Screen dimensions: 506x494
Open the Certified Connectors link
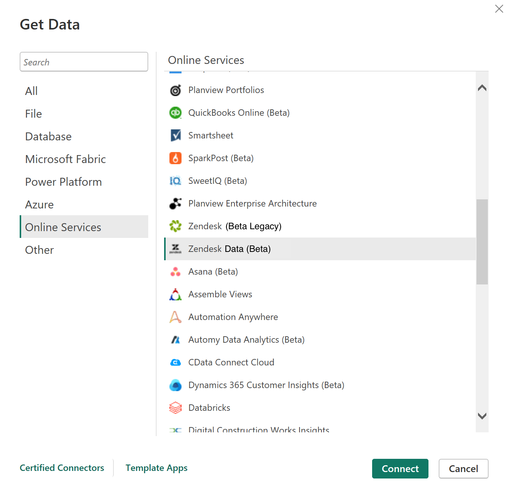click(62, 468)
